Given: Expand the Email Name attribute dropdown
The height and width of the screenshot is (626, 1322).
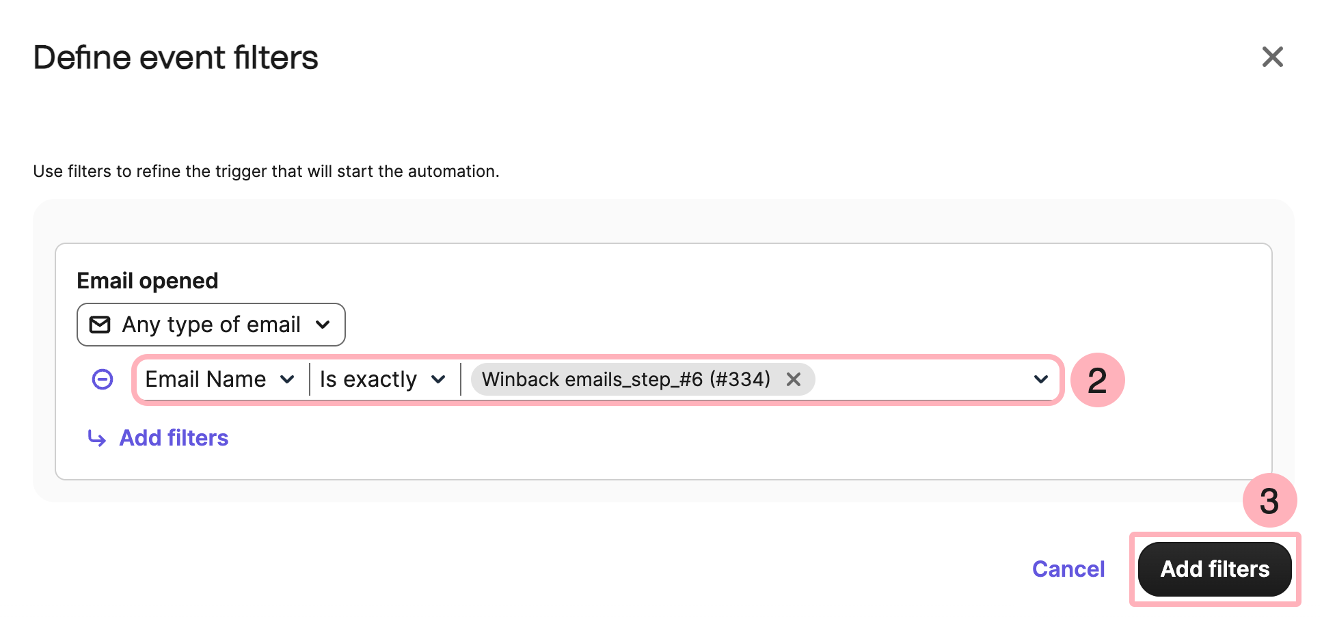Looking at the screenshot, I should coord(220,379).
